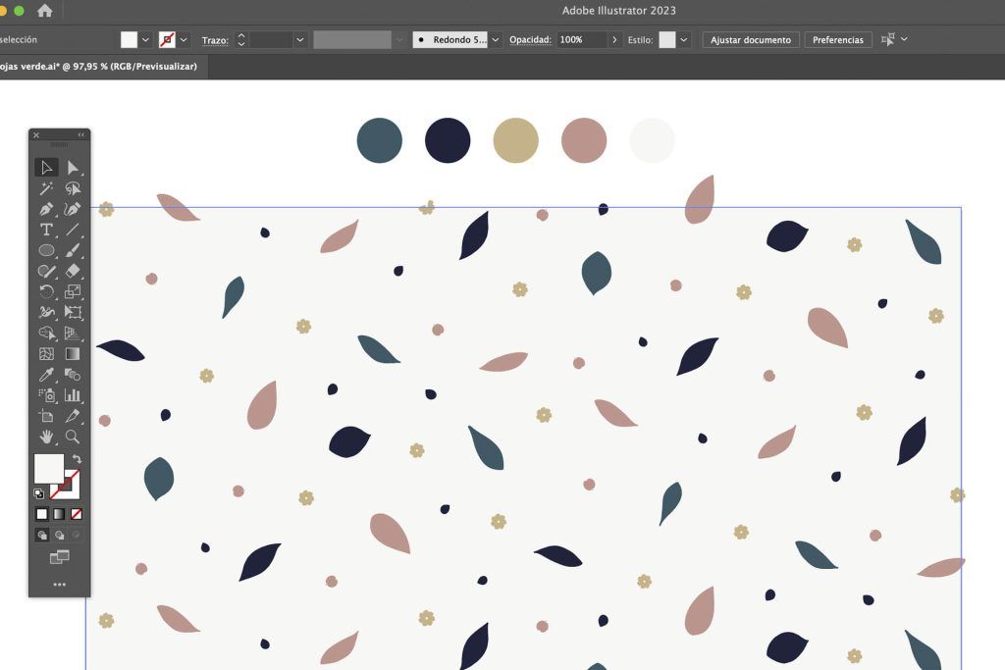Select the Selection tool (black arrow)
Screen dimensions: 1005x670
click(x=46, y=168)
